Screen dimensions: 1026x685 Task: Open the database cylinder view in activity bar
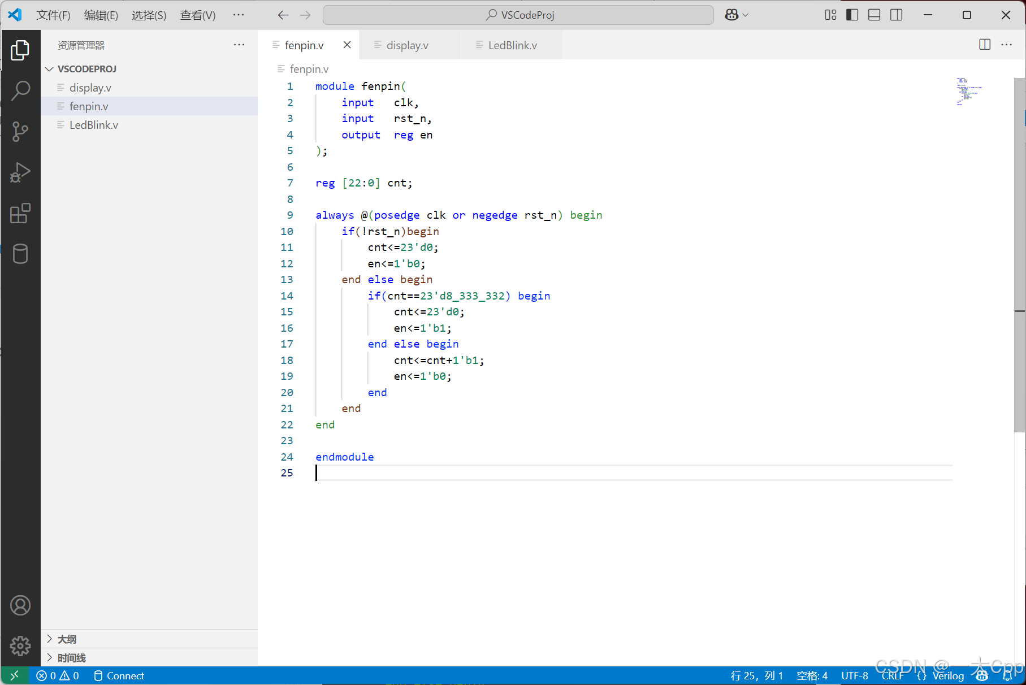pos(20,254)
